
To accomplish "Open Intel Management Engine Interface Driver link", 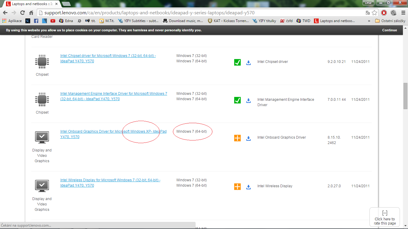I will pos(114,96).
